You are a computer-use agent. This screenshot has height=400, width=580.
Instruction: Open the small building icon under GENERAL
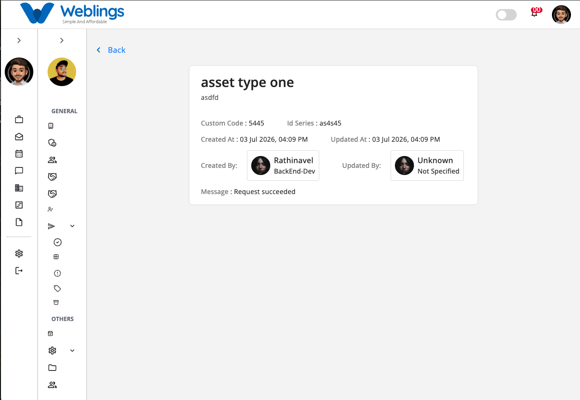[x=51, y=126]
